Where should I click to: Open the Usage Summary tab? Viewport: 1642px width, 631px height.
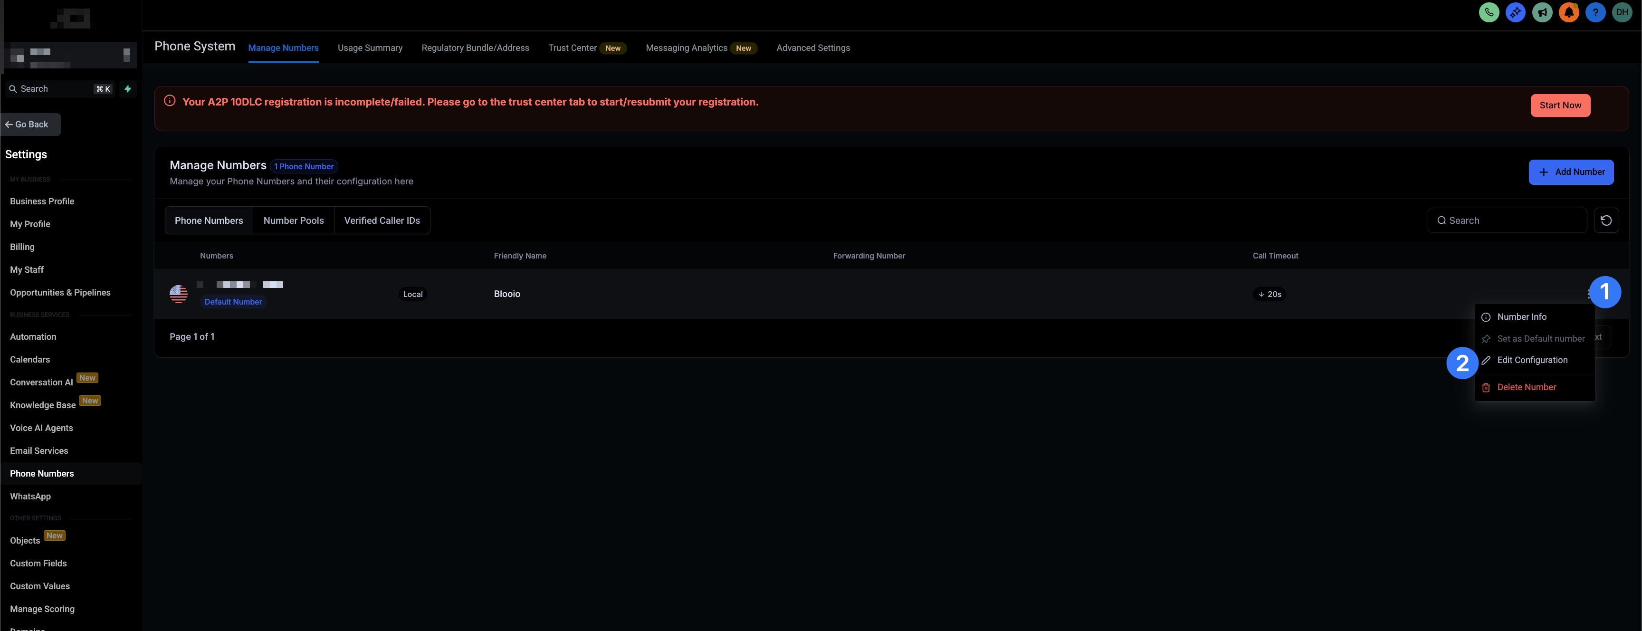point(370,48)
